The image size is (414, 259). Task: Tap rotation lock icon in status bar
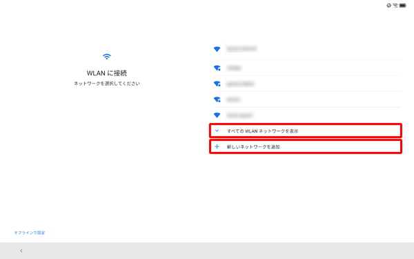(x=388, y=6)
